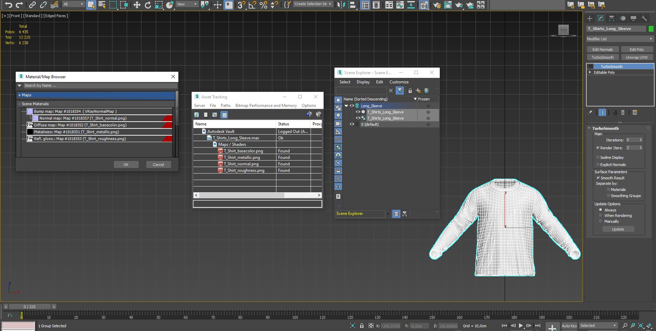Viewport: 656px width, 331px height.
Task: Click the 0 / 225 time slider
Action: [30, 307]
